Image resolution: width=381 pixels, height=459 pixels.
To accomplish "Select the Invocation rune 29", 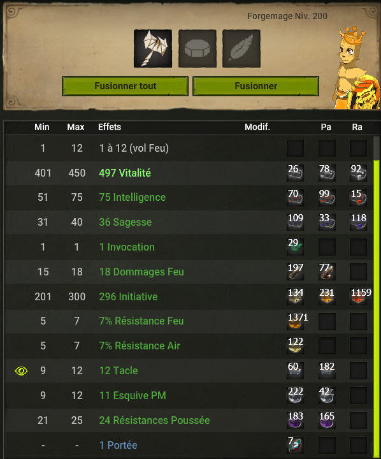I will click(x=295, y=247).
